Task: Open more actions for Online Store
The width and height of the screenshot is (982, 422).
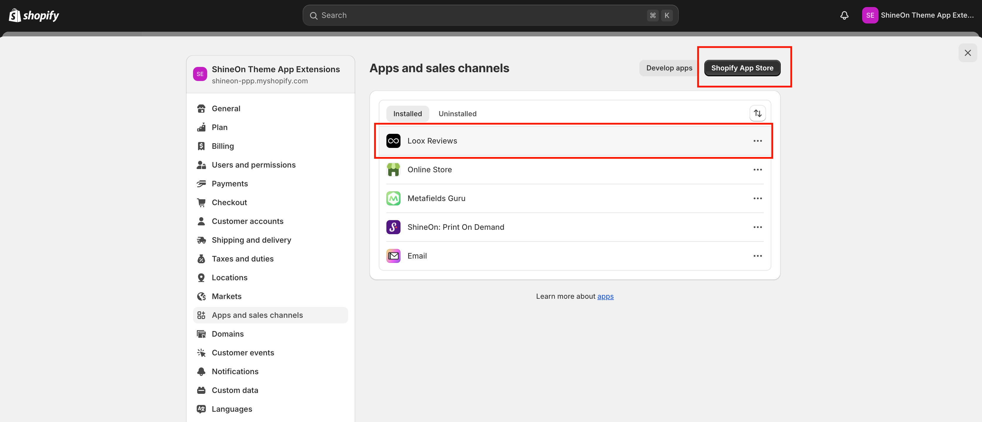Action: (758, 170)
